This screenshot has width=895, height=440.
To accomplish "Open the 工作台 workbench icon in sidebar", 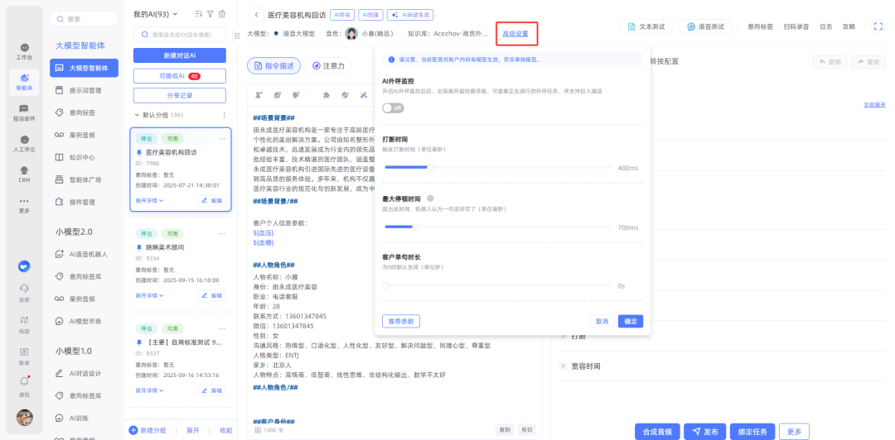I will pyautogui.click(x=24, y=50).
